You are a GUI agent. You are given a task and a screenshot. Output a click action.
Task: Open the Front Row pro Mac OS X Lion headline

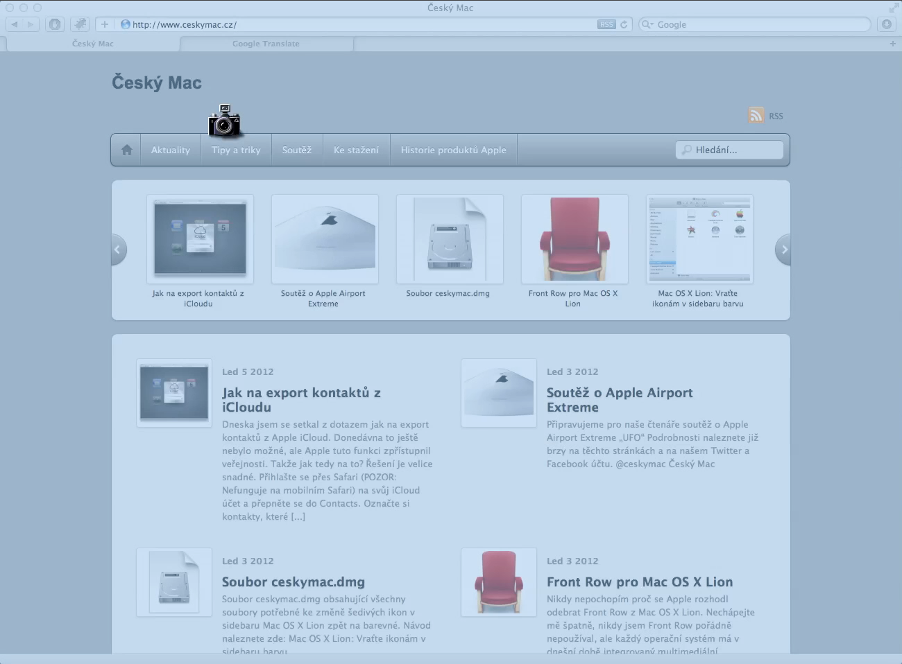pyautogui.click(x=639, y=582)
